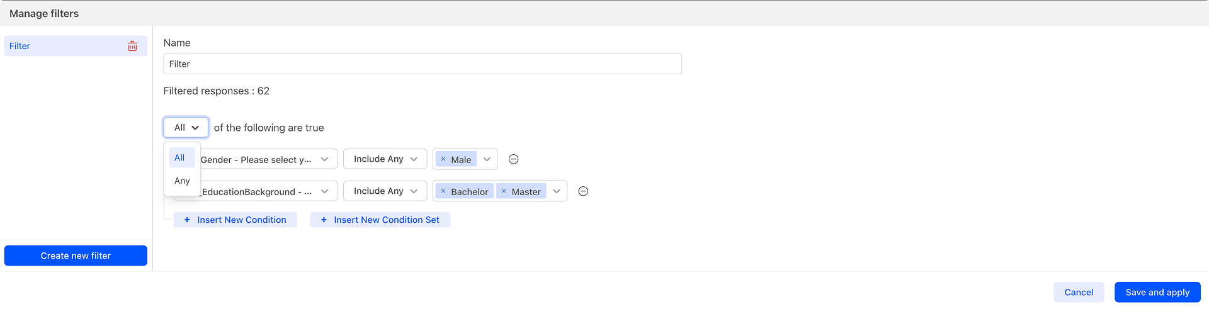Focus the filter Name input field
Viewport: 1209px width, 309px height.
coord(423,64)
